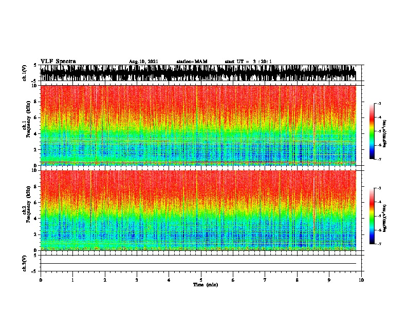Screen dimensions: 407x314
Task: Click the time axis tick labeled 1
Action: [72, 280]
